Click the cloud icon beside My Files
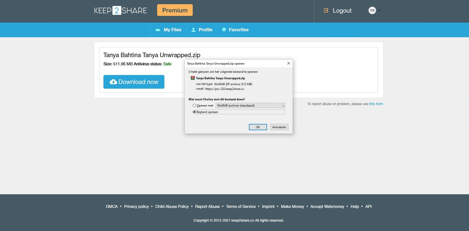 [x=158, y=30]
